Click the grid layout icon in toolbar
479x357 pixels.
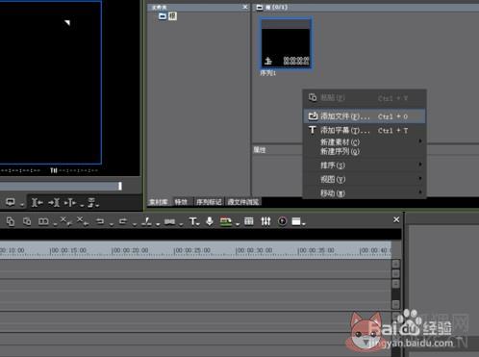(x=249, y=221)
